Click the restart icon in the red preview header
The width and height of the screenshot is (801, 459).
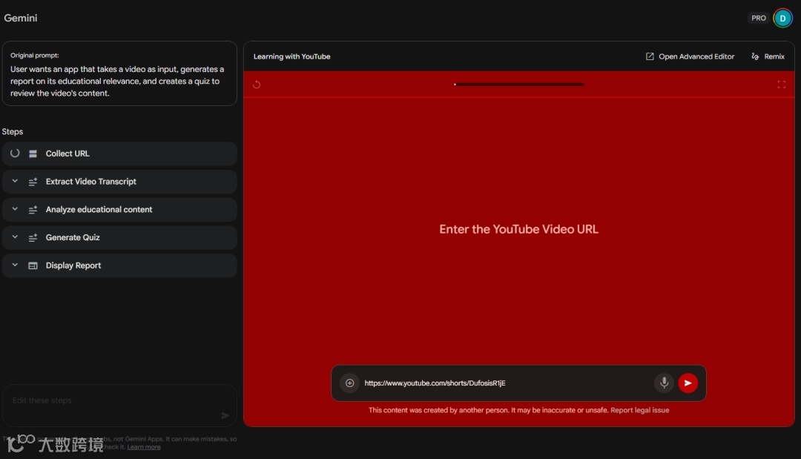[257, 85]
